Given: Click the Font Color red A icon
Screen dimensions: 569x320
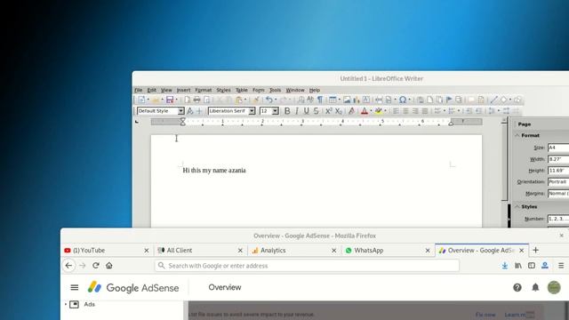Looking at the screenshot, I should 365,111.
